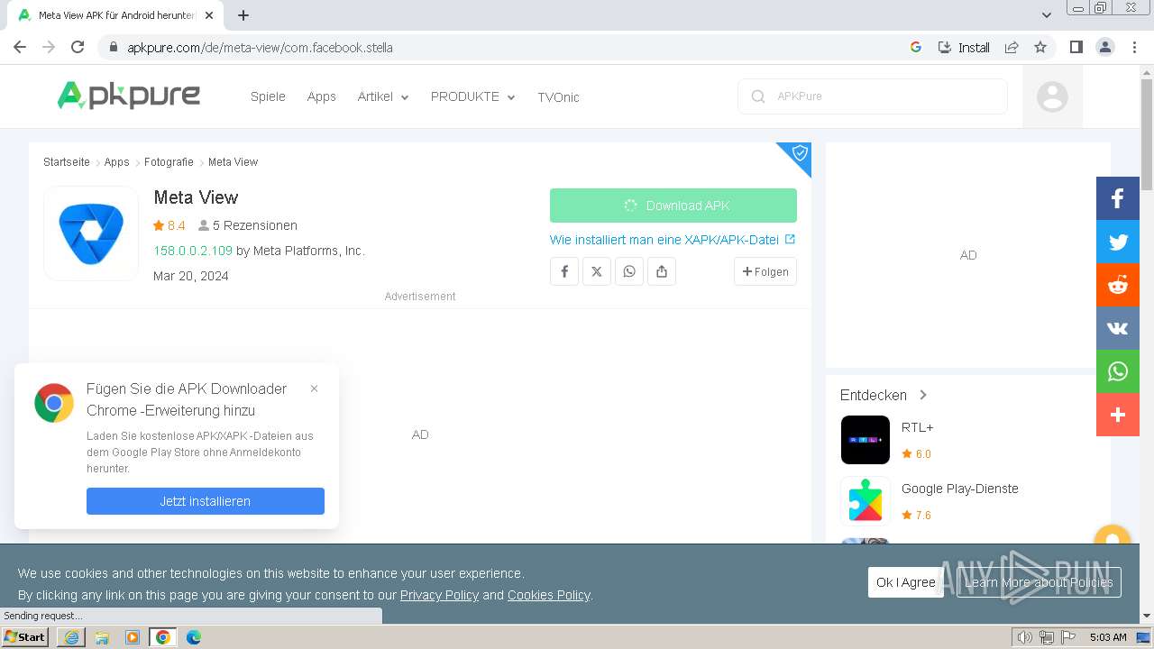
Task: Click Google icon in address bar
Action: [916, 47]
